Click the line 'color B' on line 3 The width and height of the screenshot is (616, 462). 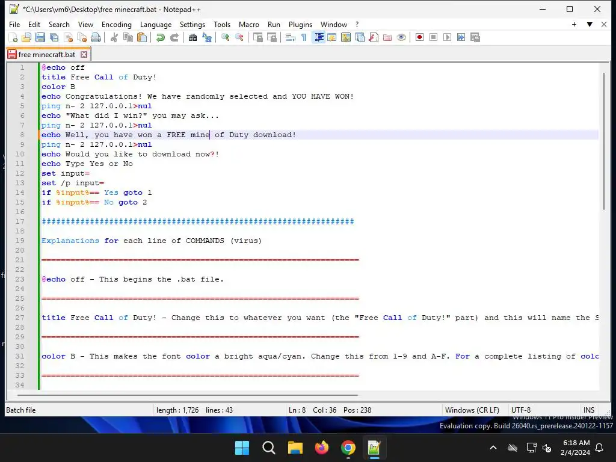click(58, 87)
